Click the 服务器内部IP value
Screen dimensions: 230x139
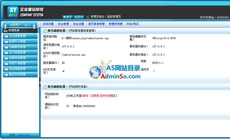(x=159, y=46)
